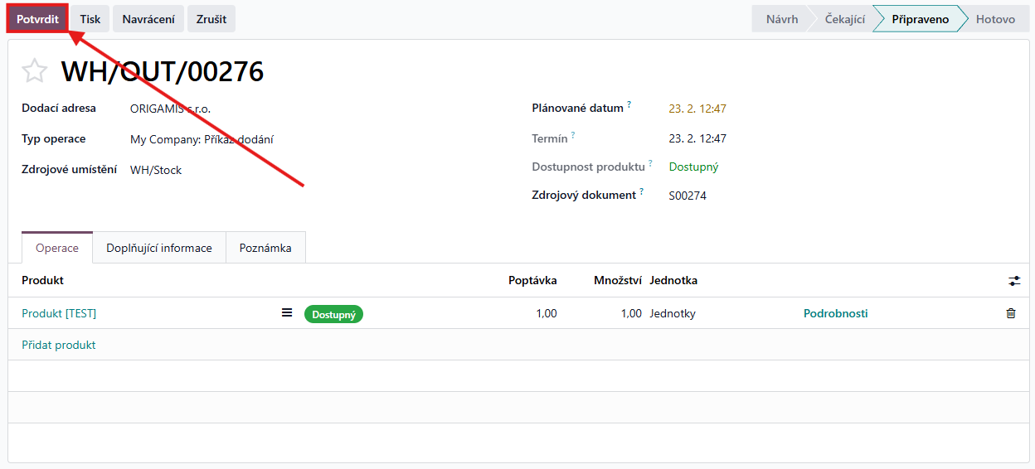Image resolution: width=1035 pixels, height=469 pixels.
Task: Click the forecast list icon beside Produkt [TEST]
Action: (x=287, y=313)
